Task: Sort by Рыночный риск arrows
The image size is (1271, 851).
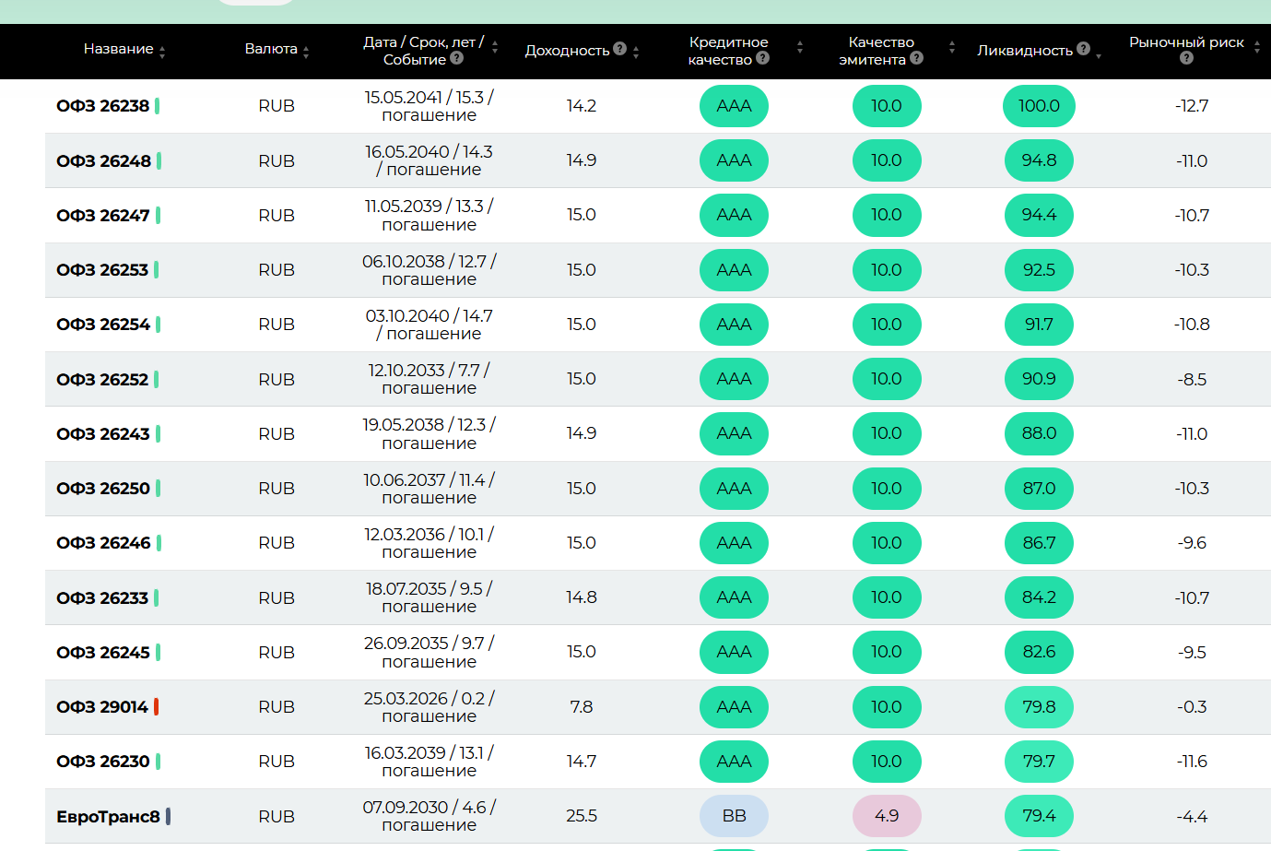Action: pyautogui.click(x=1257, y=47)
